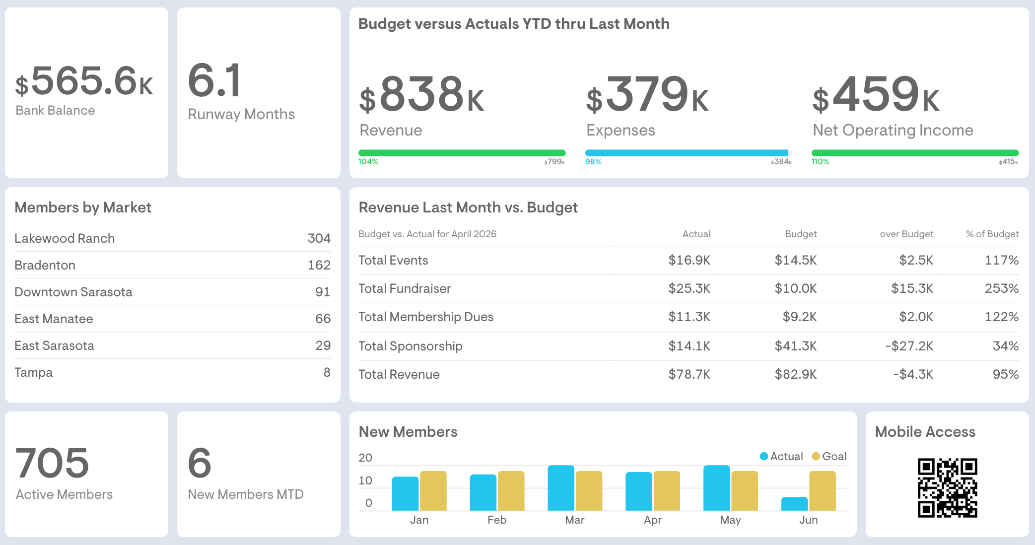Click the $379K Expenses value
The width and height of the screenshot is (1035, 545).
[x=648, y=94]
